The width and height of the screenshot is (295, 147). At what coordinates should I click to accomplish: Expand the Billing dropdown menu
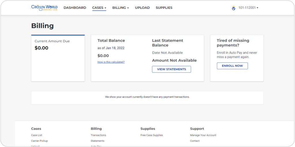(x=120, y=8)
